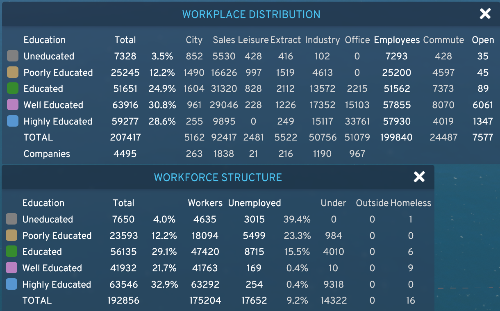This screenshot has width=500, height=311.
Task: Click Well Educated open positions value 6061
Action: [x=483, y=105]
